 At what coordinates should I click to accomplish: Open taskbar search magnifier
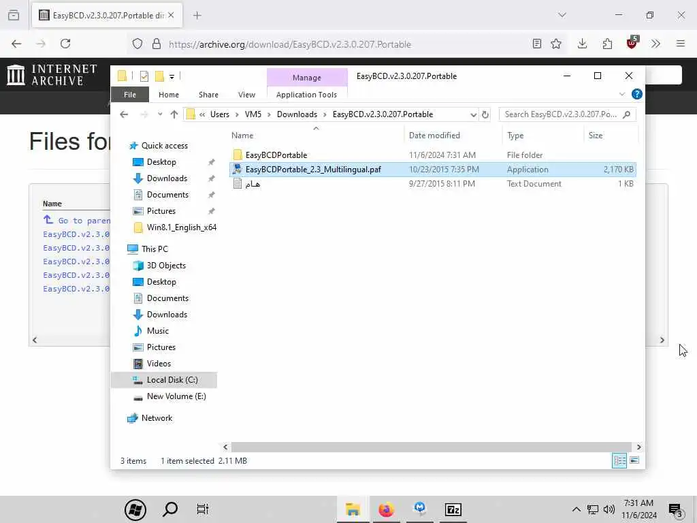click(169, 509)
